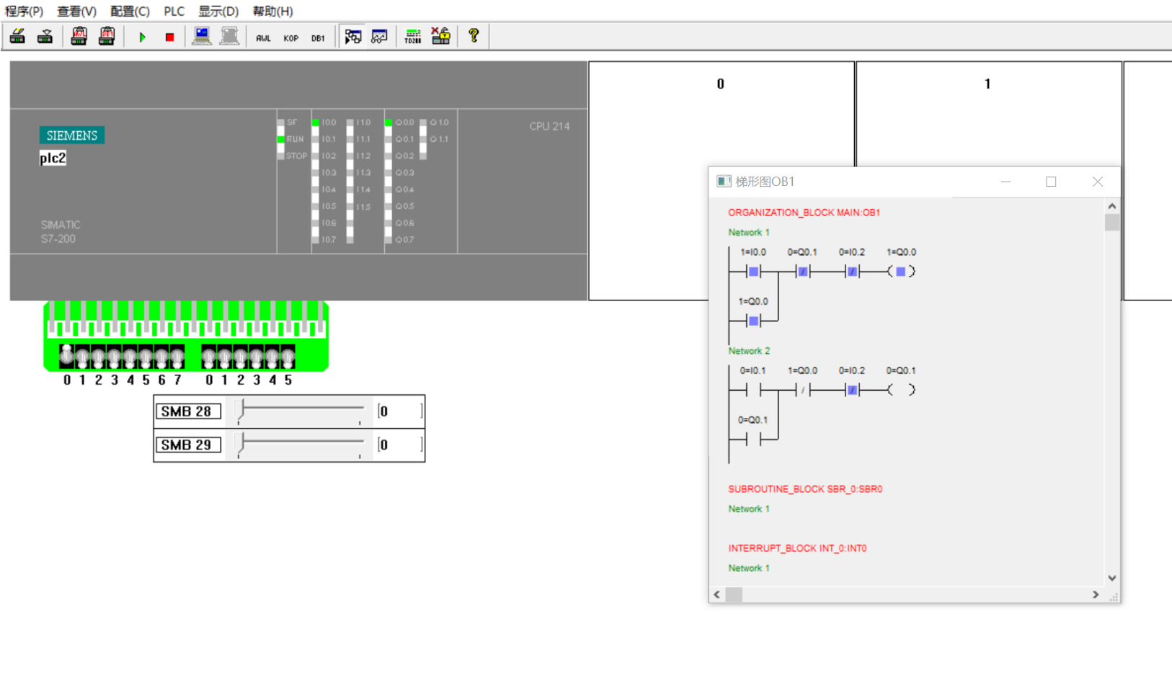Click the load program toolbar icon
Viewport: 1172px width, 673px height.
17,36
